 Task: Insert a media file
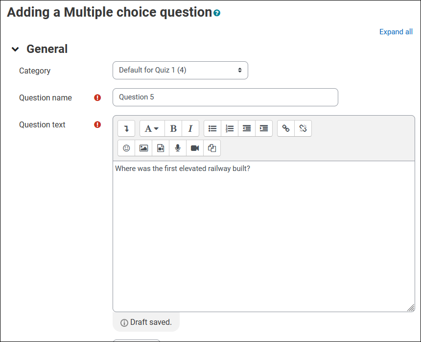(x=161, y=148)
